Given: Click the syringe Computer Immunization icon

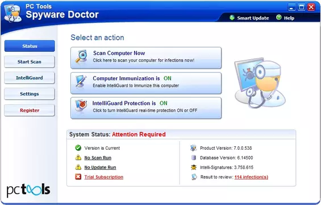Looking at the screenshot, I should pos(81,81).
